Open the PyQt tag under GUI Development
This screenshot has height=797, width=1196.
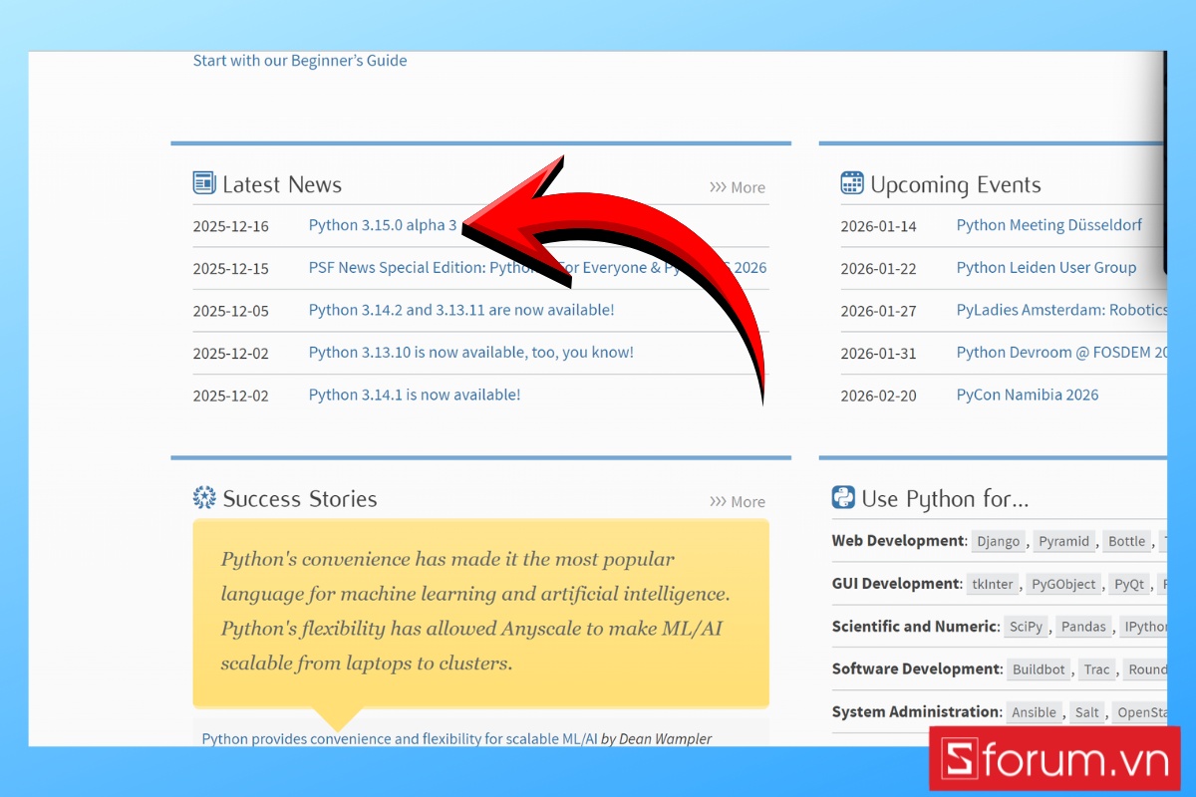coord(1128,584)
